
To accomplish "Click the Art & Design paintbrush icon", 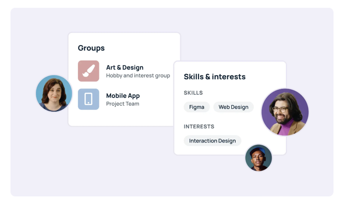I will pos(89,71).
